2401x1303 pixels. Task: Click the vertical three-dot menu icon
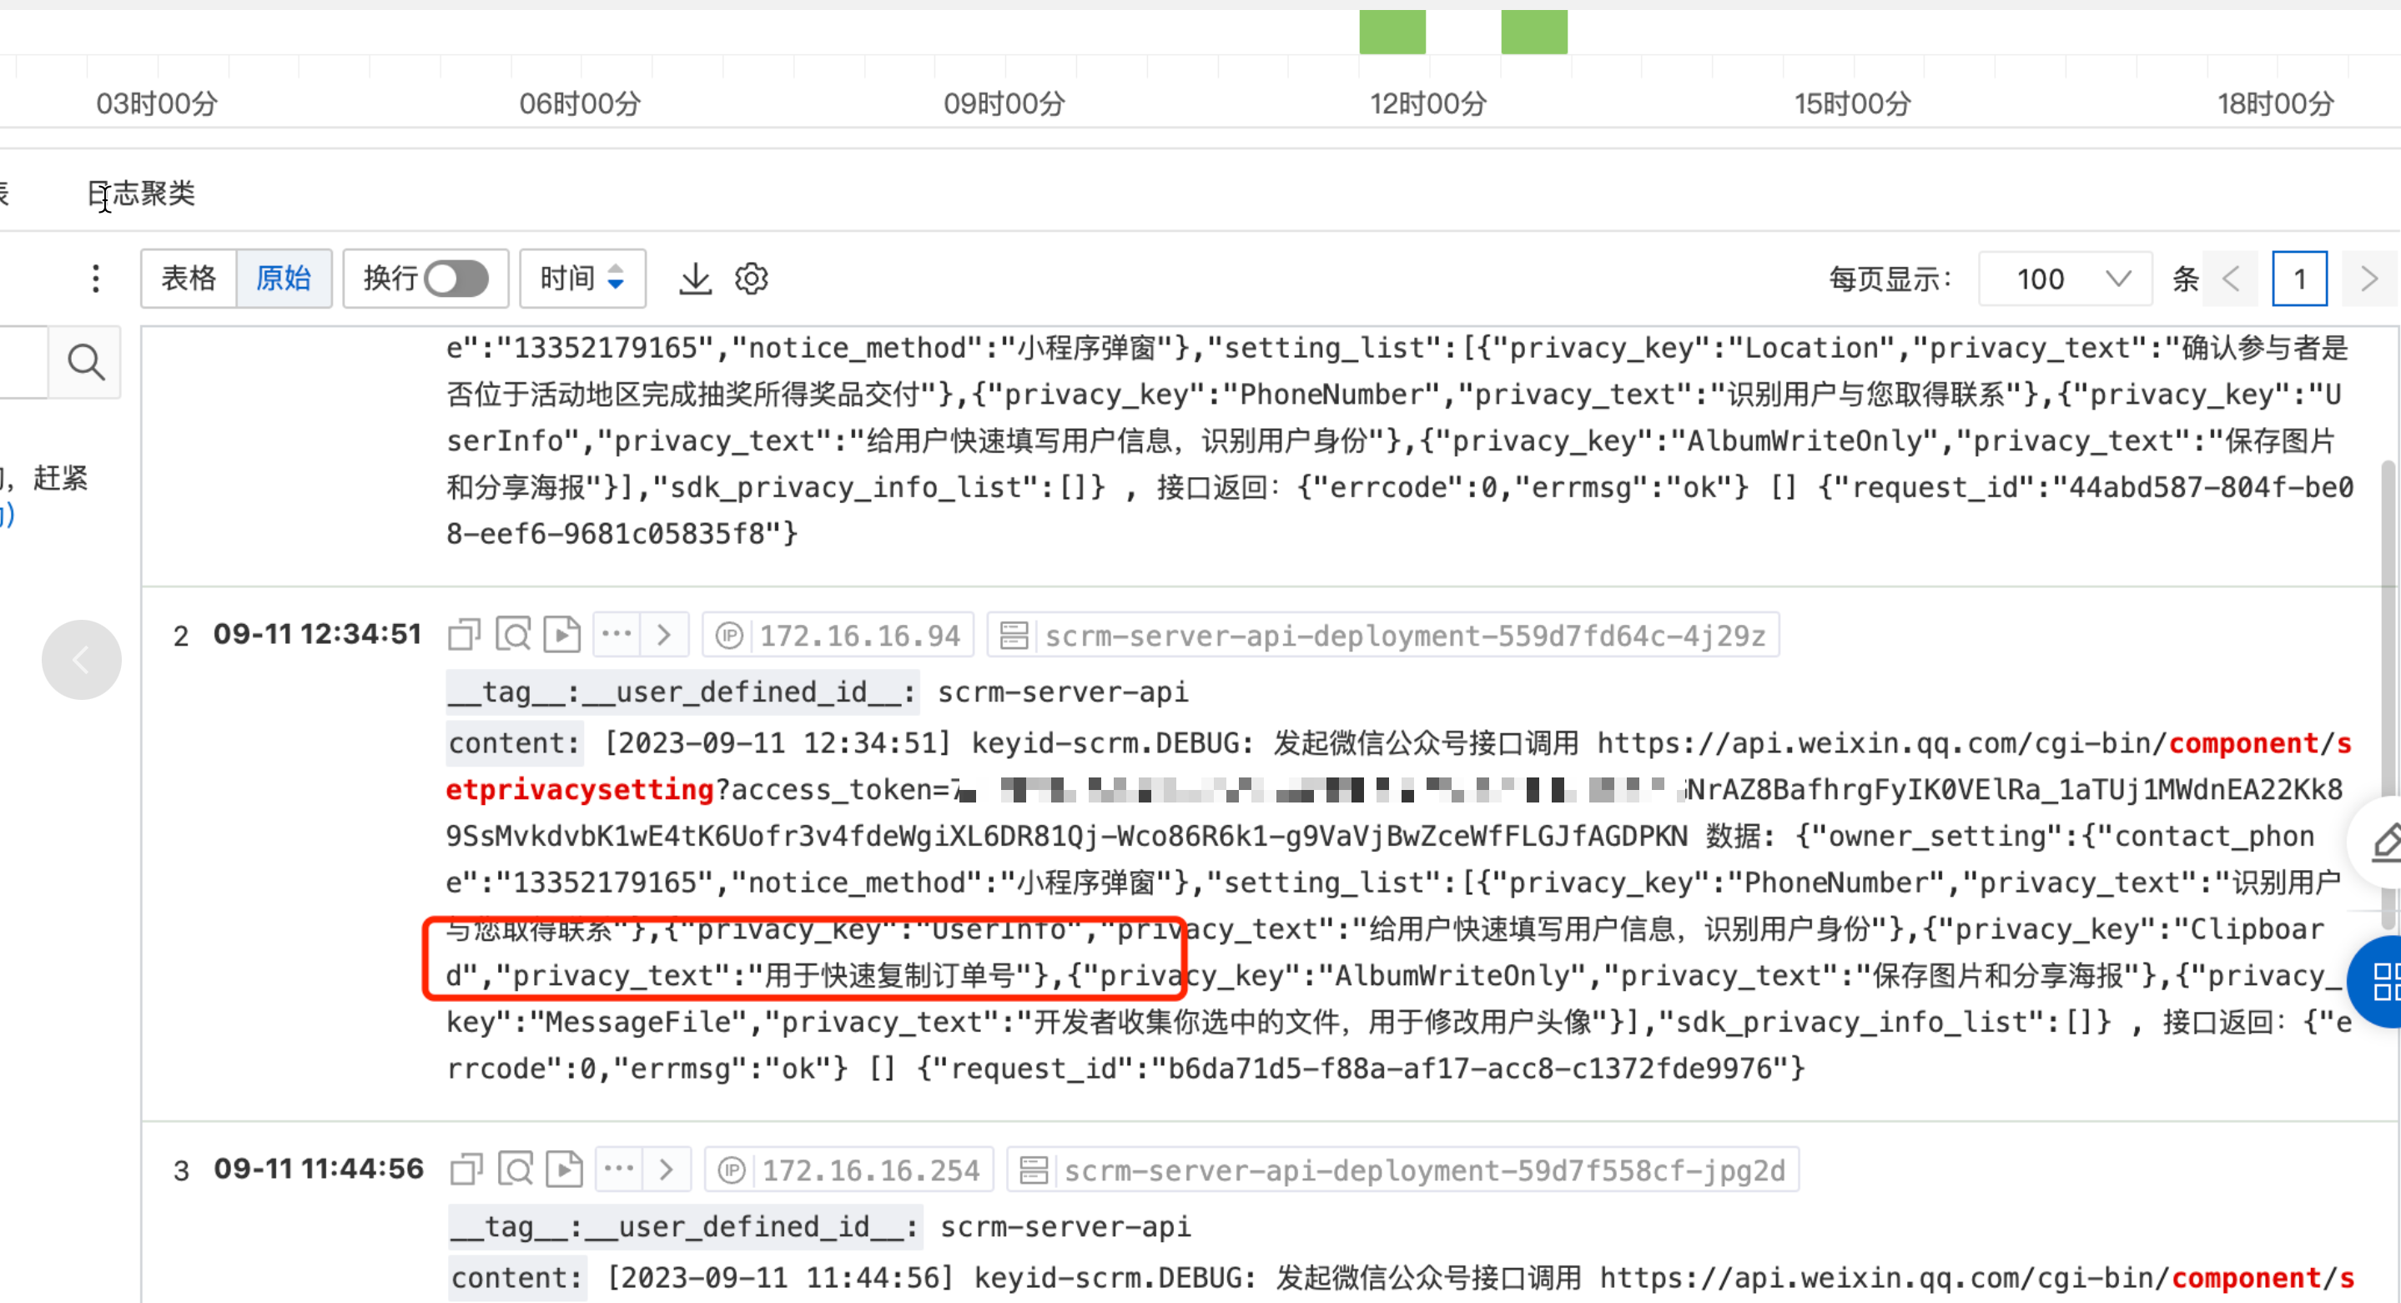[x=95, y=279]
